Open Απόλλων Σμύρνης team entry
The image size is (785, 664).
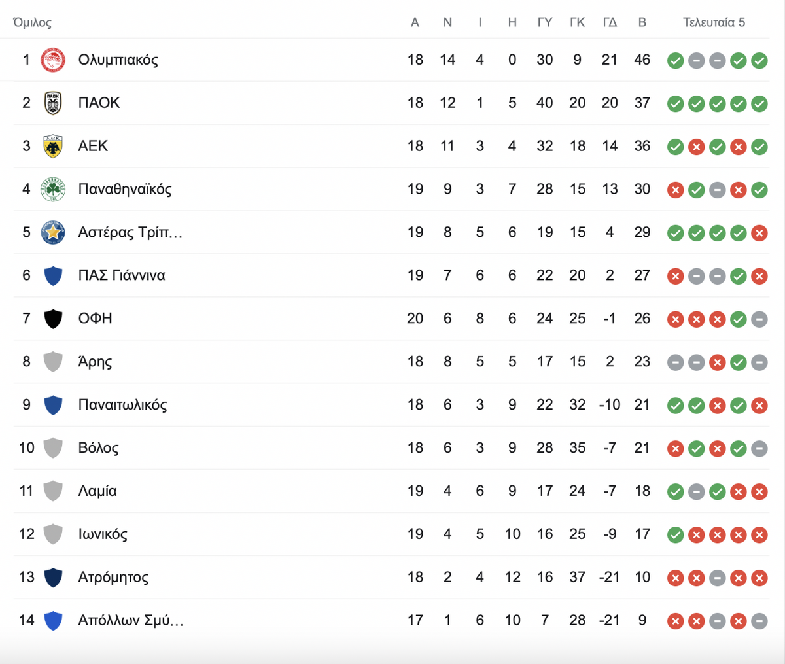(x=131, y=620)
